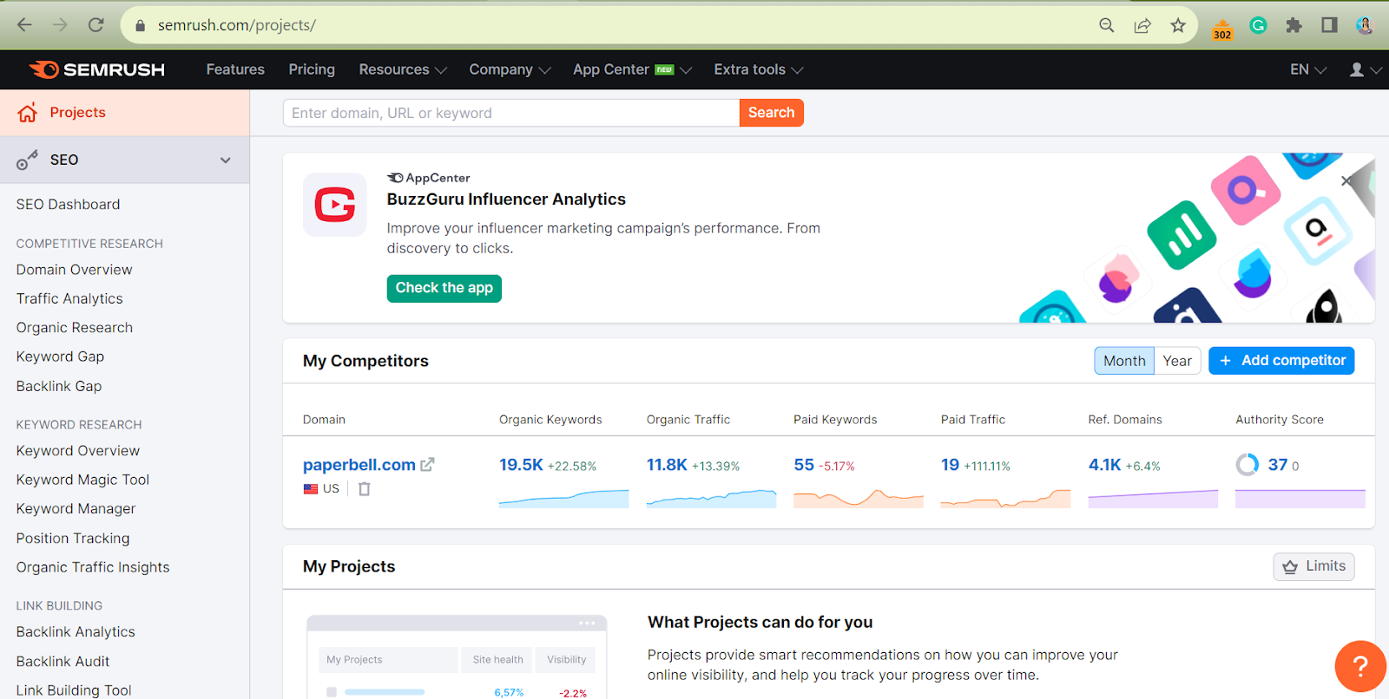Image resolution: width=1389 pixels, height=699 pixels.
Task: Click the Organic Keywords 19.5K value
Action: (521, 465)
